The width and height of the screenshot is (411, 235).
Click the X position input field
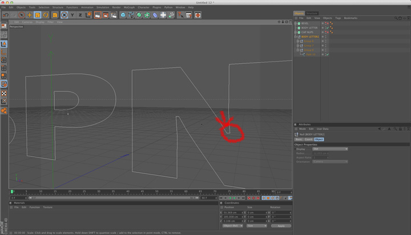point(232,212)
